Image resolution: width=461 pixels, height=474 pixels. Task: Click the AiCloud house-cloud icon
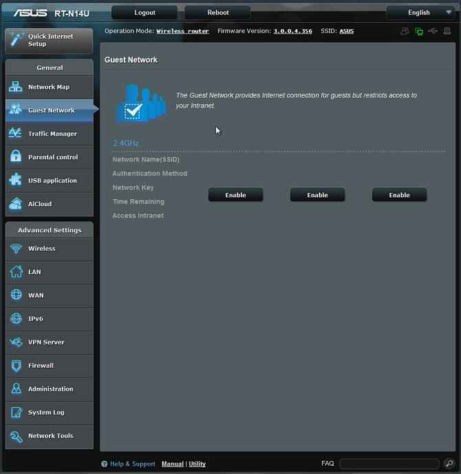point(16,203)
